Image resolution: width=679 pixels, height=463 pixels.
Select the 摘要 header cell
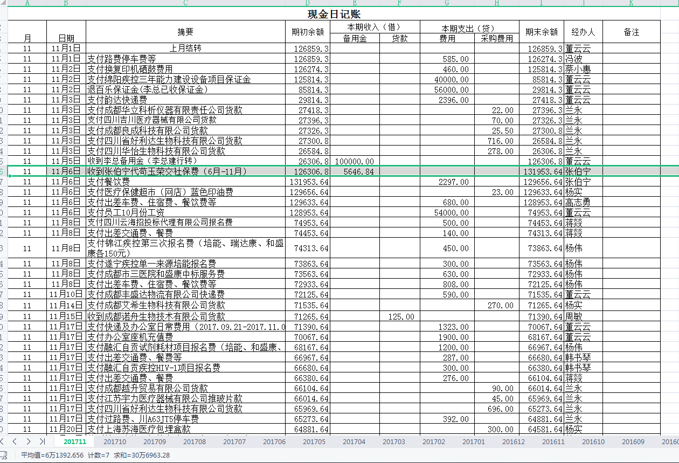(x=185, y=32)
